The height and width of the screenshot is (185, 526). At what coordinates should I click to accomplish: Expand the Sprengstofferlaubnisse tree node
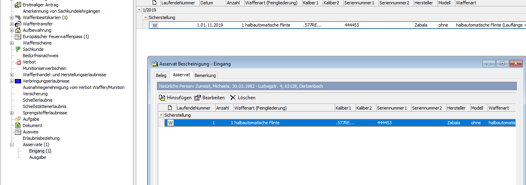[12, 113]
